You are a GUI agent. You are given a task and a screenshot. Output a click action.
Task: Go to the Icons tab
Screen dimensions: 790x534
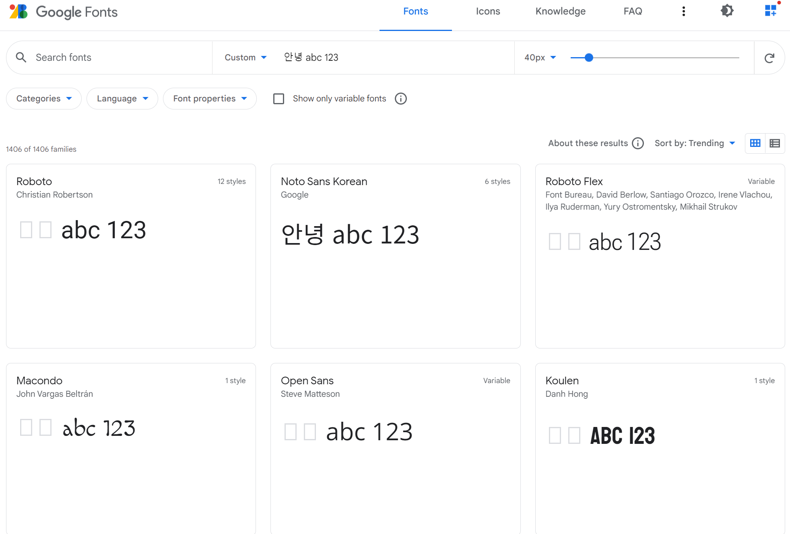point(488,11)
